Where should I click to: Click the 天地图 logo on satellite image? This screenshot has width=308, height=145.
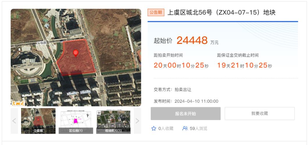pyautogui.click(x=18, y=103)
